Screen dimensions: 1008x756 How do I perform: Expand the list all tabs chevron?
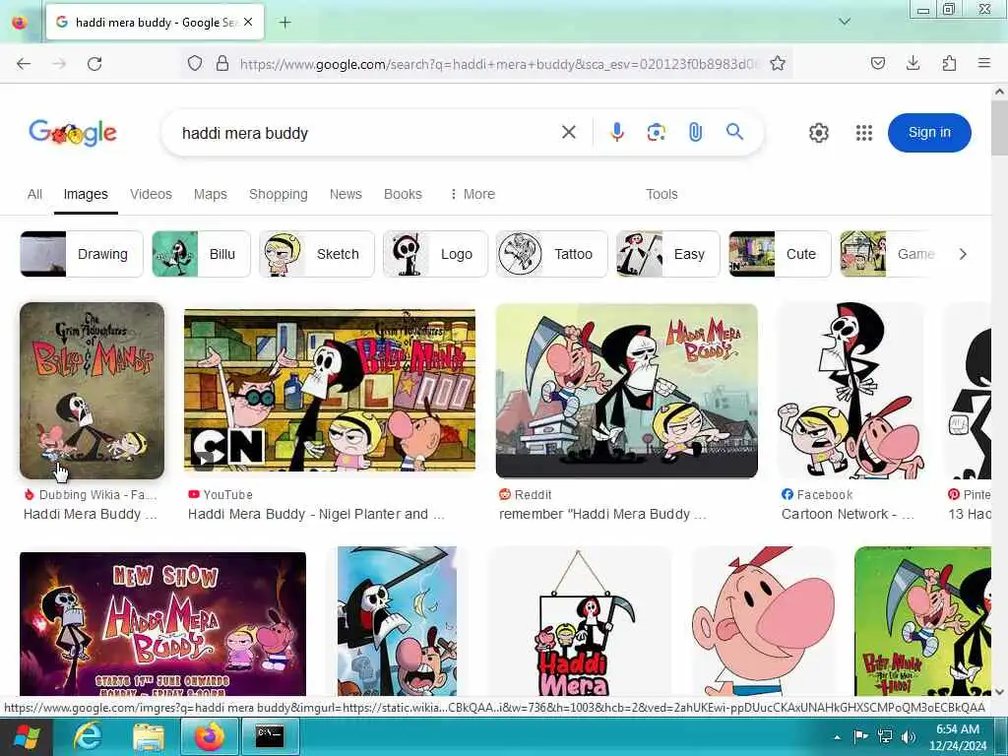click(x=845, y=22)
